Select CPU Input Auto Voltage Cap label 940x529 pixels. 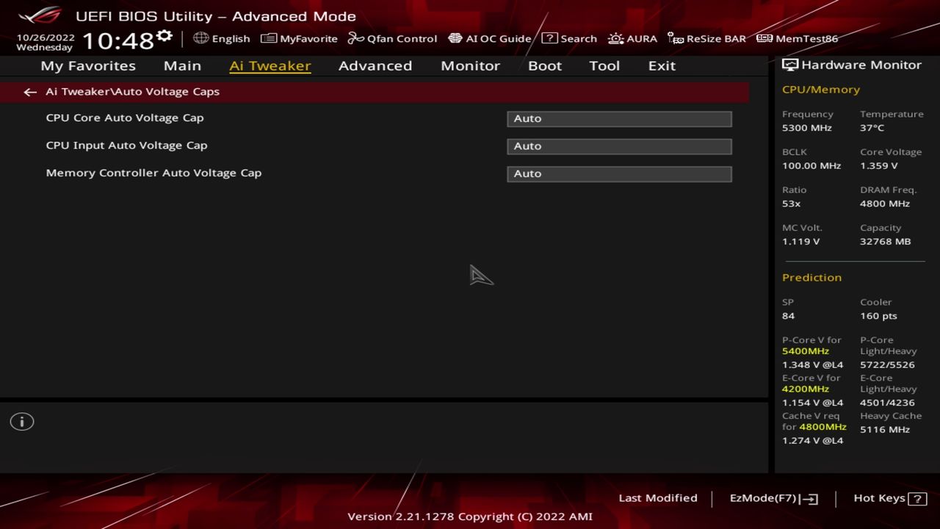(126, 145)
